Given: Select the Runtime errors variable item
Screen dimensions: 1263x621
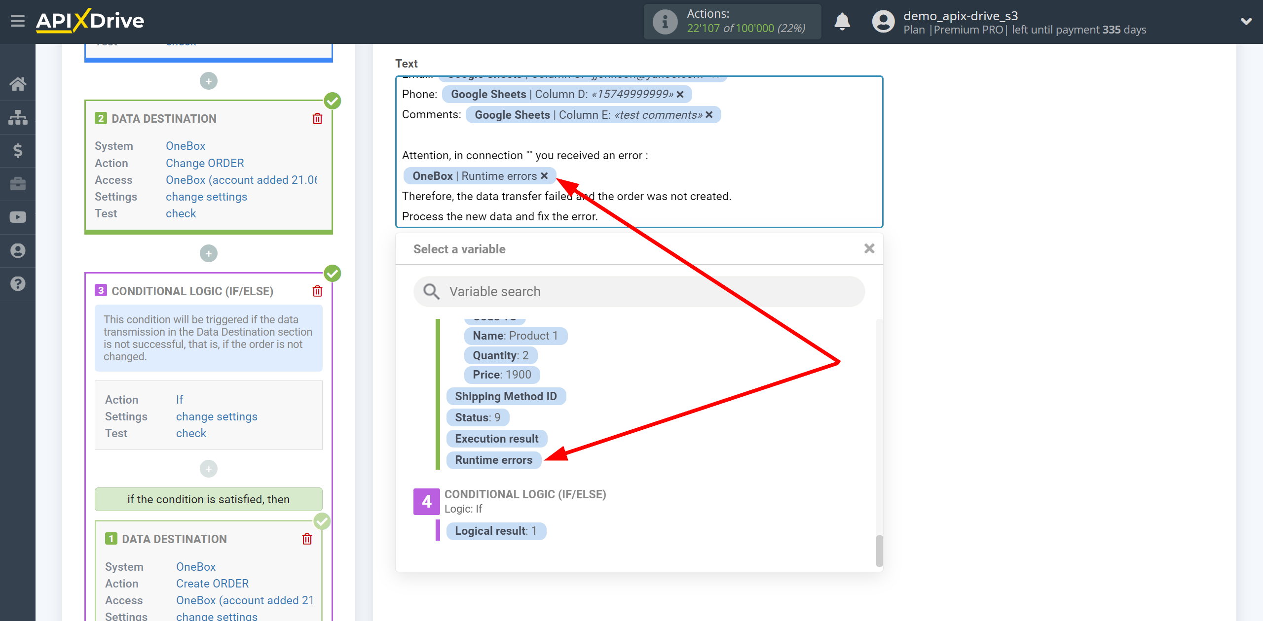Looking at the screenshot, I should click(494, 459).
